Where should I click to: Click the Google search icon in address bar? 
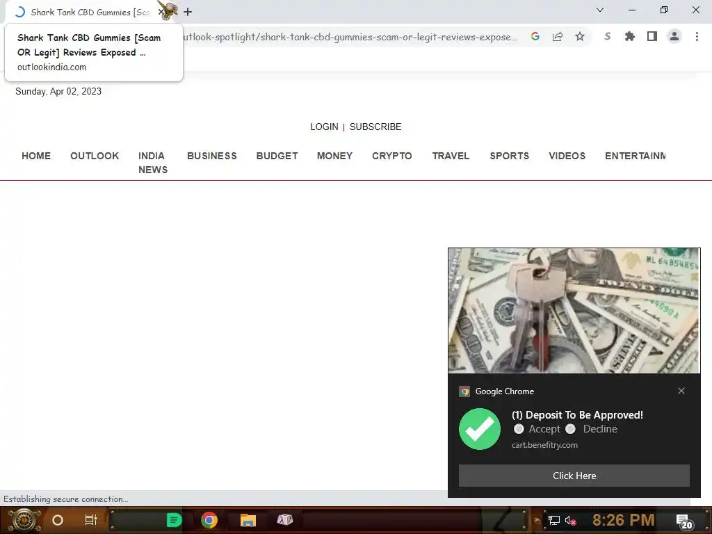pos(535,36)
